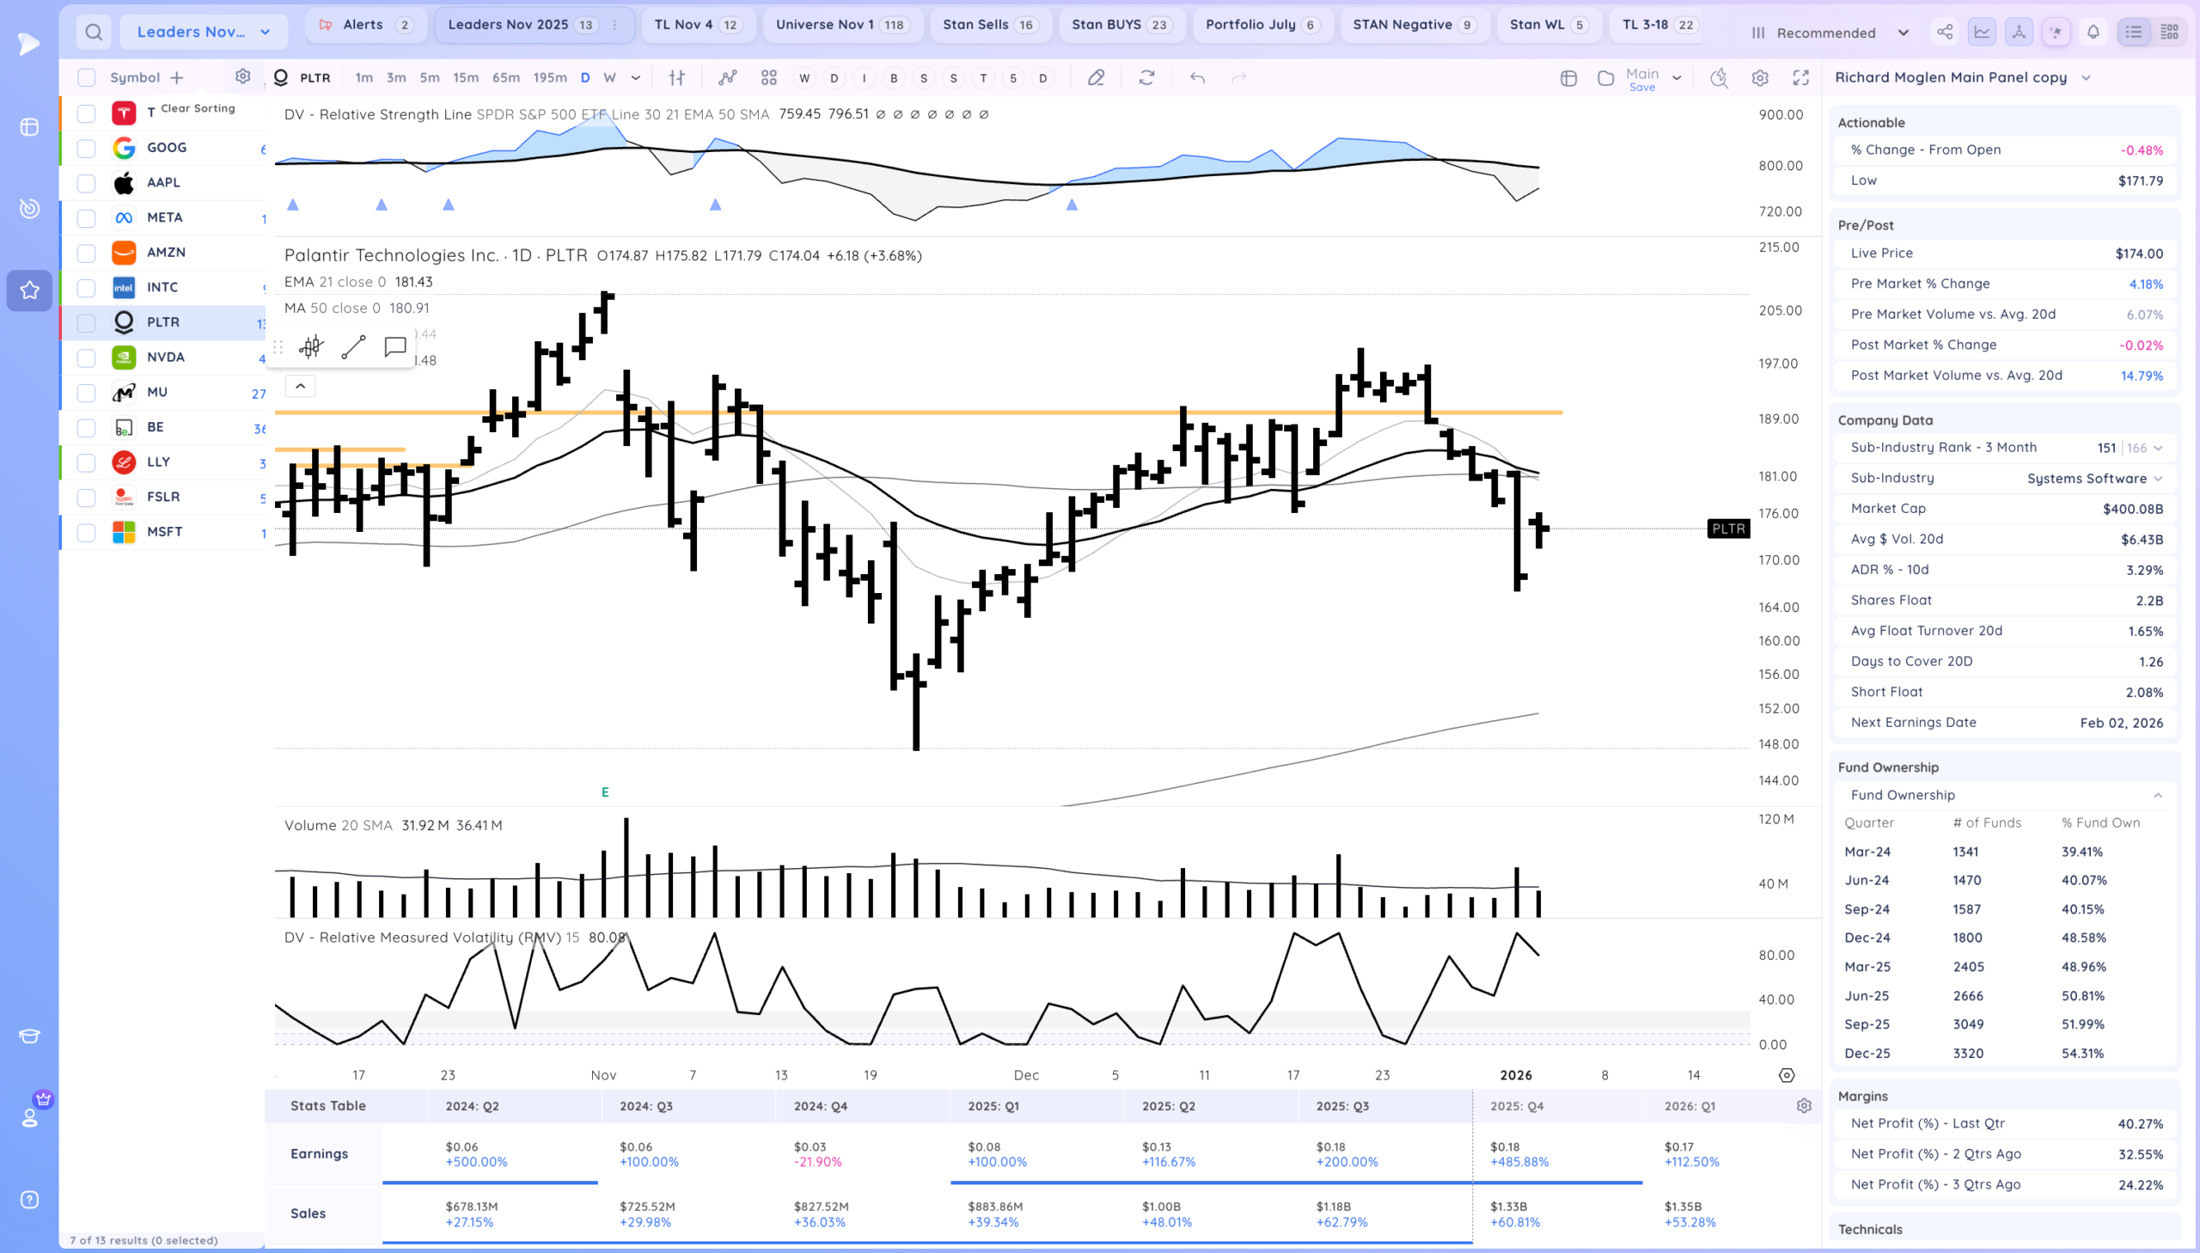Switch to the Stan BUYS tab

click(x=1121, y=25)
